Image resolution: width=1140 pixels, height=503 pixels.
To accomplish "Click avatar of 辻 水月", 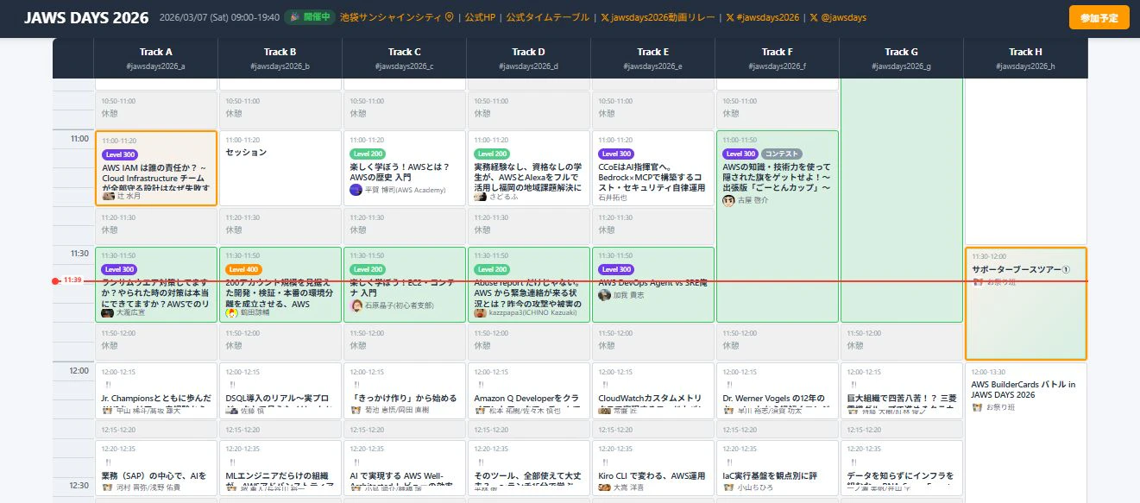I will click(108, 196).
